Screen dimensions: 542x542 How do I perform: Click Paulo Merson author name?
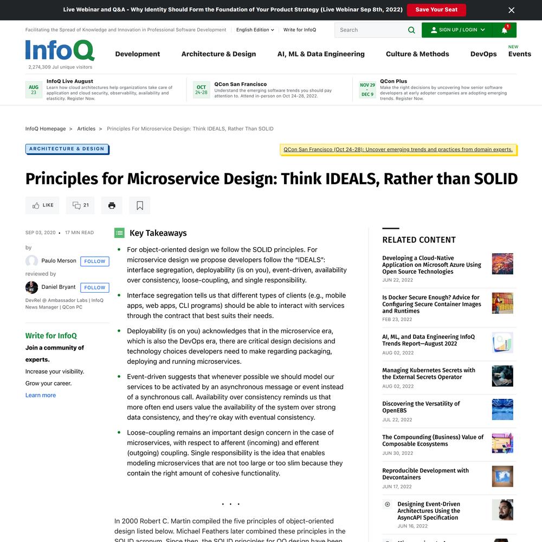point(59,261)
